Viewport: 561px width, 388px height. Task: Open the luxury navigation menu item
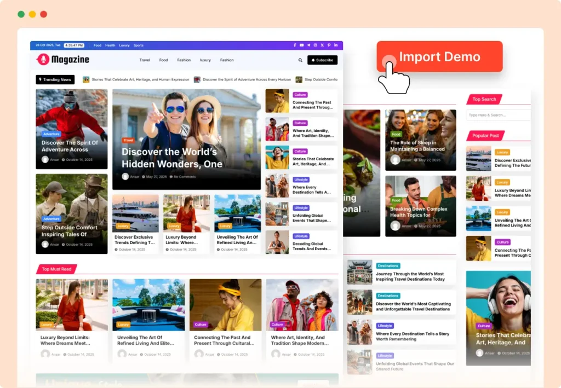(x=205, y=60)
